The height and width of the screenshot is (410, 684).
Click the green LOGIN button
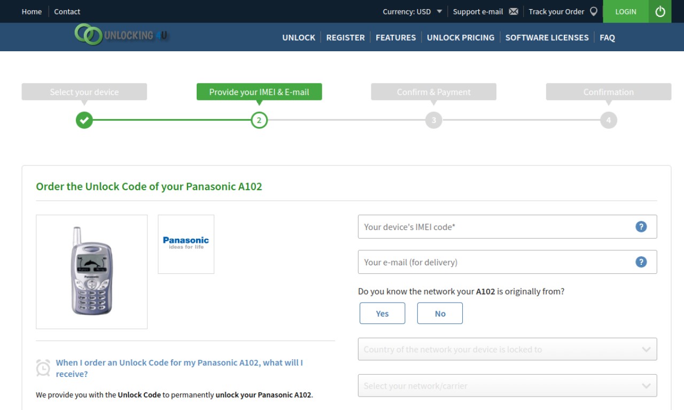(626, 11)
